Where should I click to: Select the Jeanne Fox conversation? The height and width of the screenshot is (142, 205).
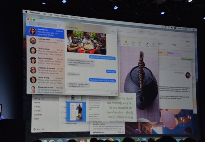coord(45,32)
